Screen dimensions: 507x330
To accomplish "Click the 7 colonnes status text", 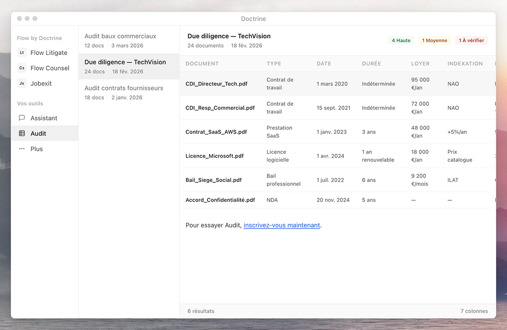I will 474,311.
